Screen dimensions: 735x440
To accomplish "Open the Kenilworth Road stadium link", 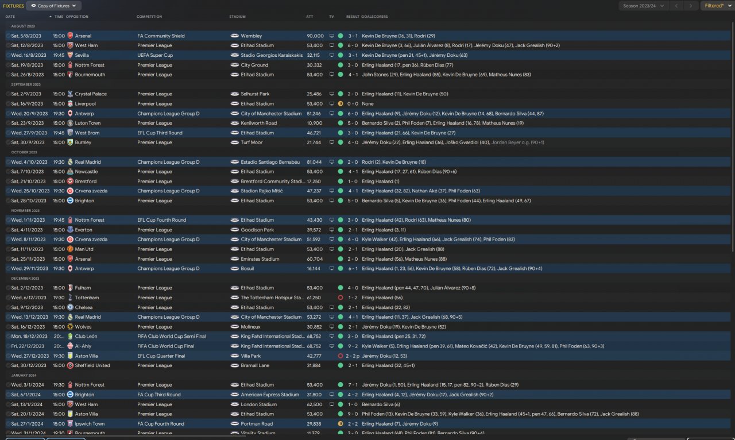I will tap(259, 123).
